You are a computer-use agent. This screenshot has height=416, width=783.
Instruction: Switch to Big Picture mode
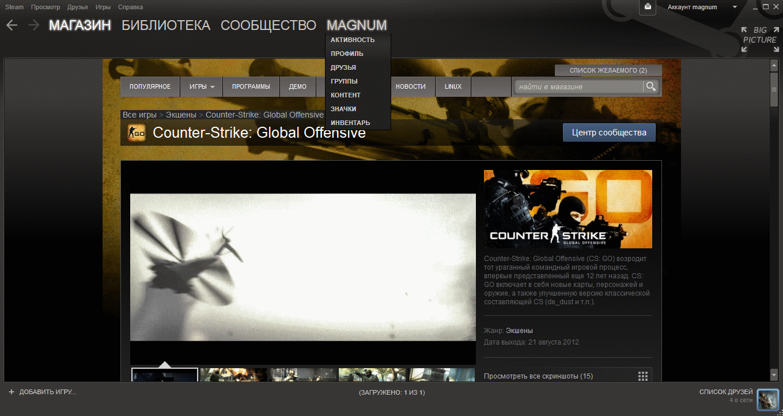point(760,40)
